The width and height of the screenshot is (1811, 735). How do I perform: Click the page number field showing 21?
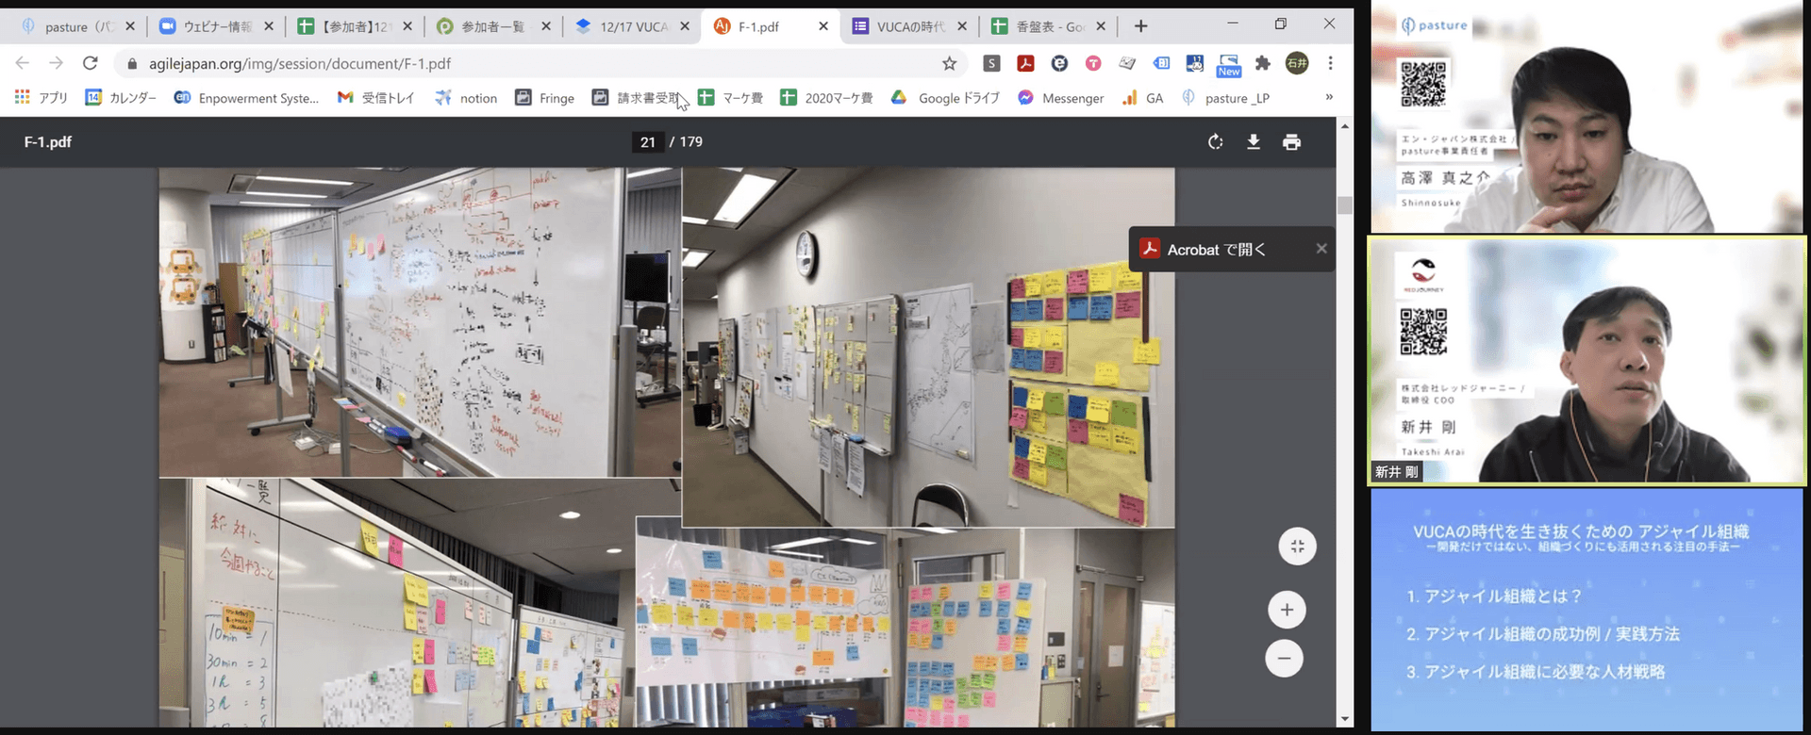click(647, 142)
